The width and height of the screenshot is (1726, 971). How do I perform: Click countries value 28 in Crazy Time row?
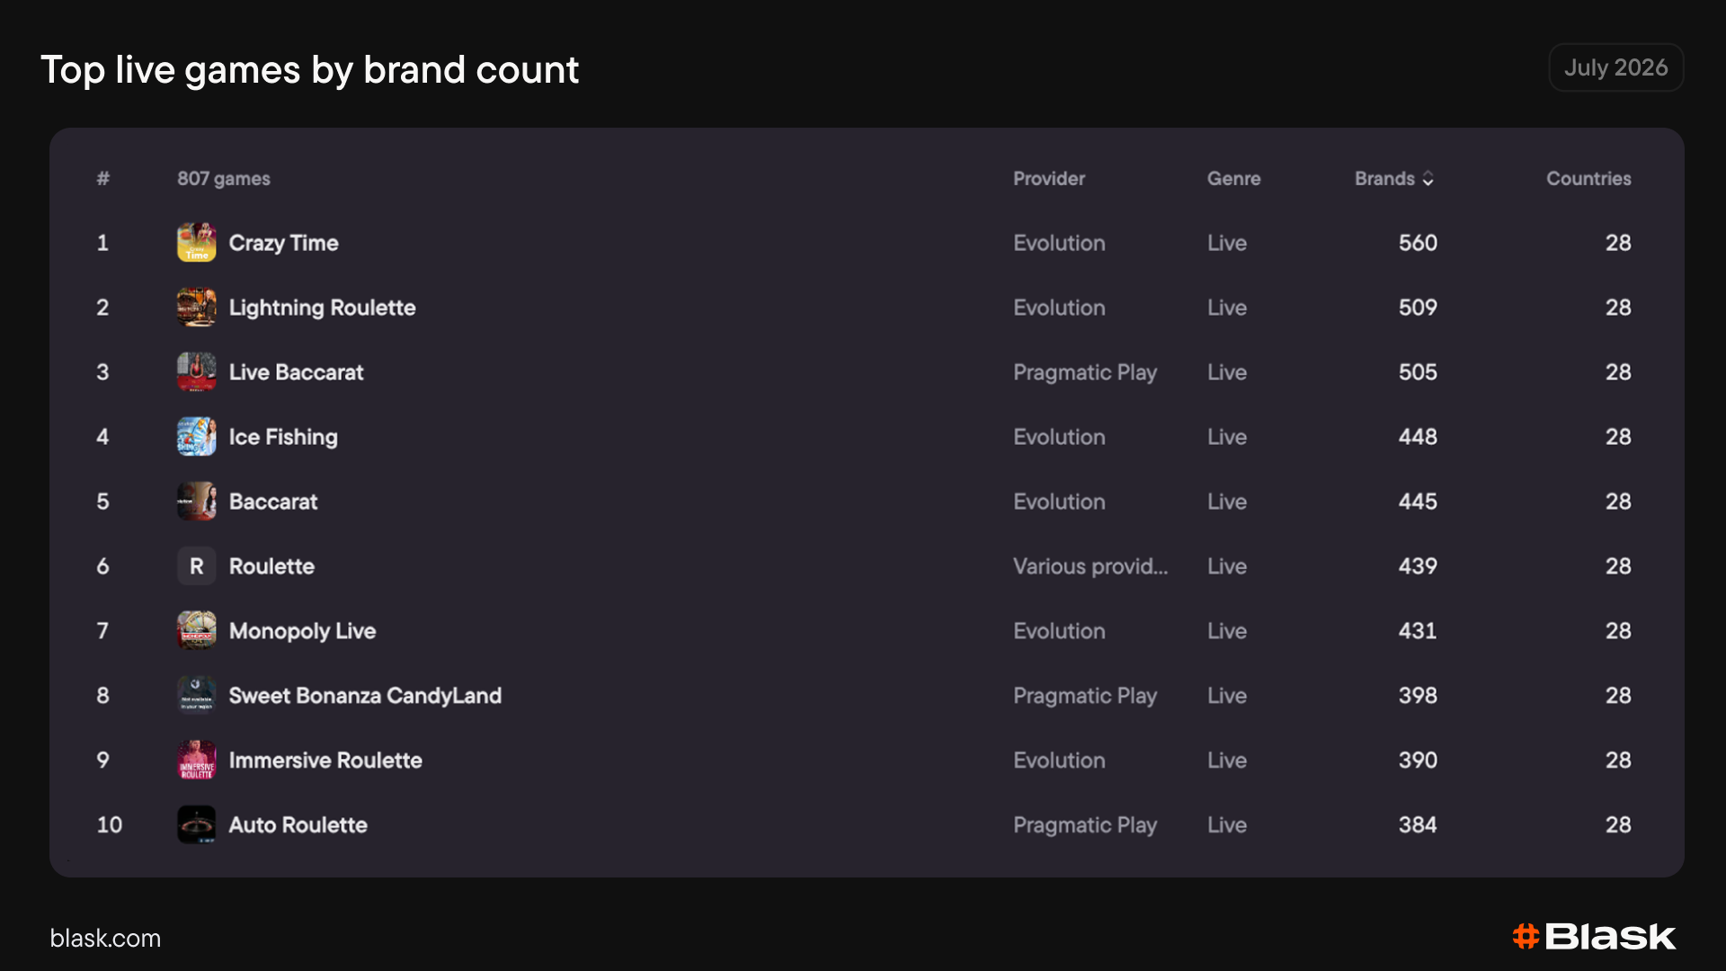(x=1618, y=243)
